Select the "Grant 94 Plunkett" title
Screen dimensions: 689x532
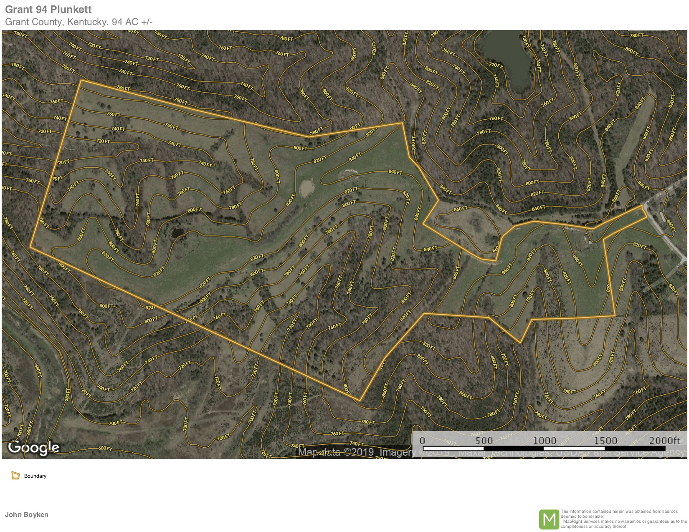tap(48, 9)
